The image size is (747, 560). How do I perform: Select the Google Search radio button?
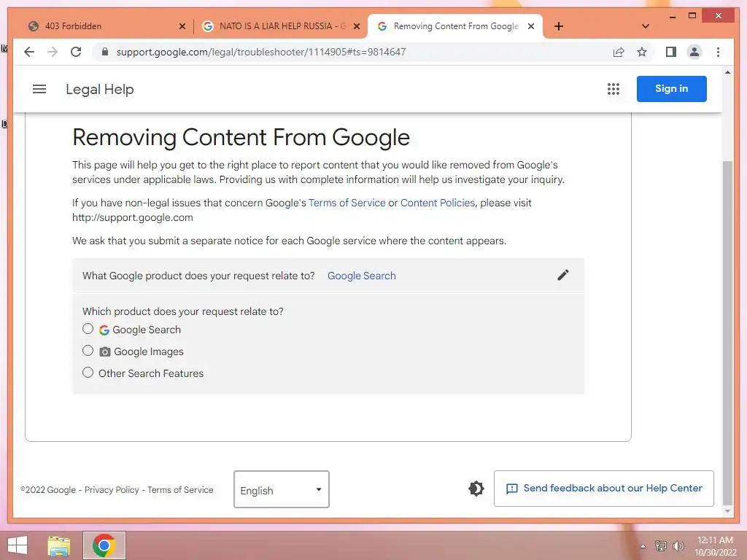[88, 329]
